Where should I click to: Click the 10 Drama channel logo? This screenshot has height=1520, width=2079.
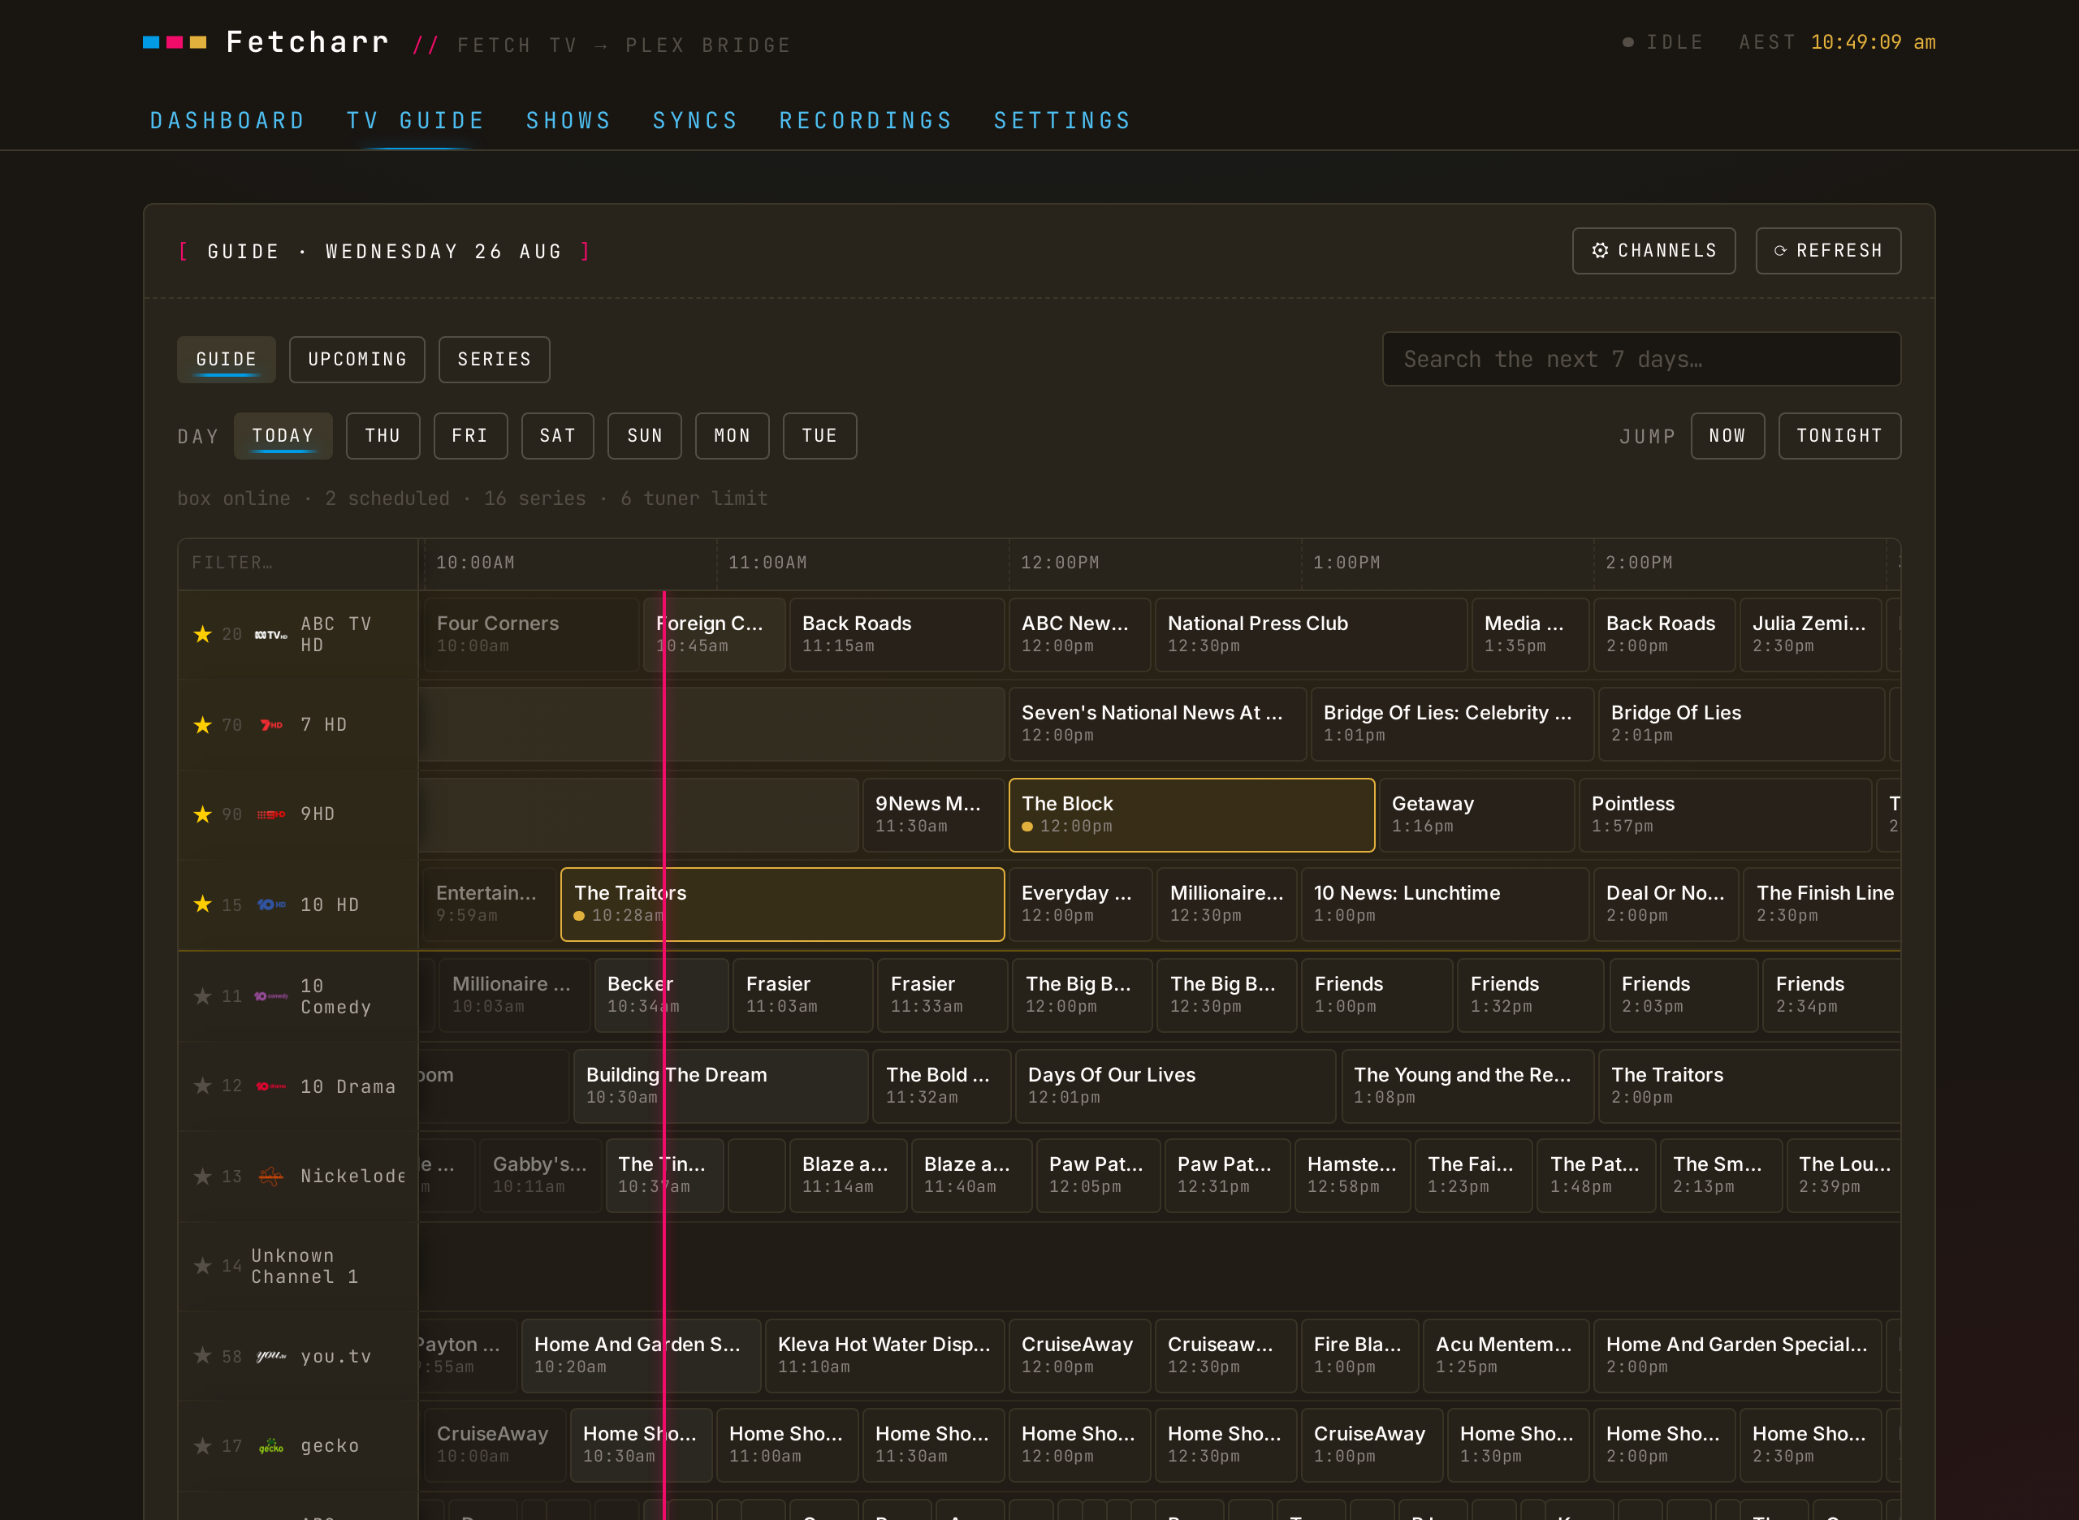coord(270,1086)
